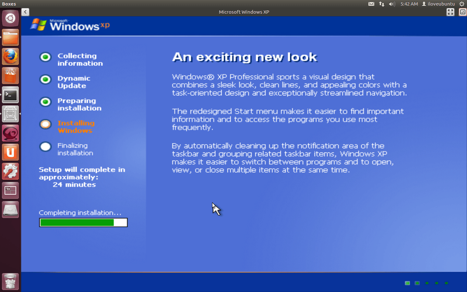Switch the Windows XP box to fullscreen
This screenshot has height=292, width=467.
[450, 12]
